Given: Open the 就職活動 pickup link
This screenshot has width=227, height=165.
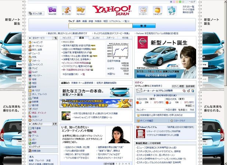Looking at the screenshot, I should [x=35, y=151].
